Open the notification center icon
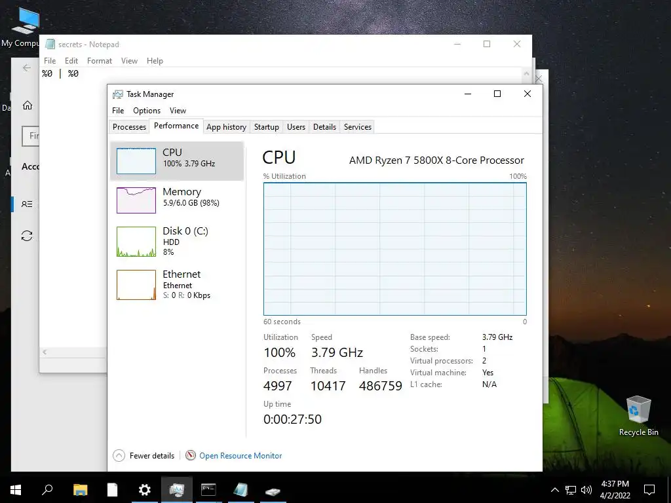Viewport: 671px width, 503px height. [649, 490]
